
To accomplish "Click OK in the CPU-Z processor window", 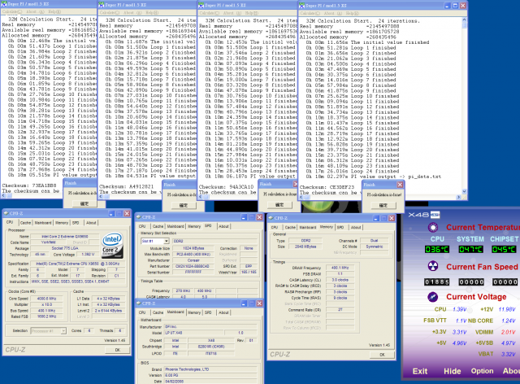I will [x=117, y=350].
